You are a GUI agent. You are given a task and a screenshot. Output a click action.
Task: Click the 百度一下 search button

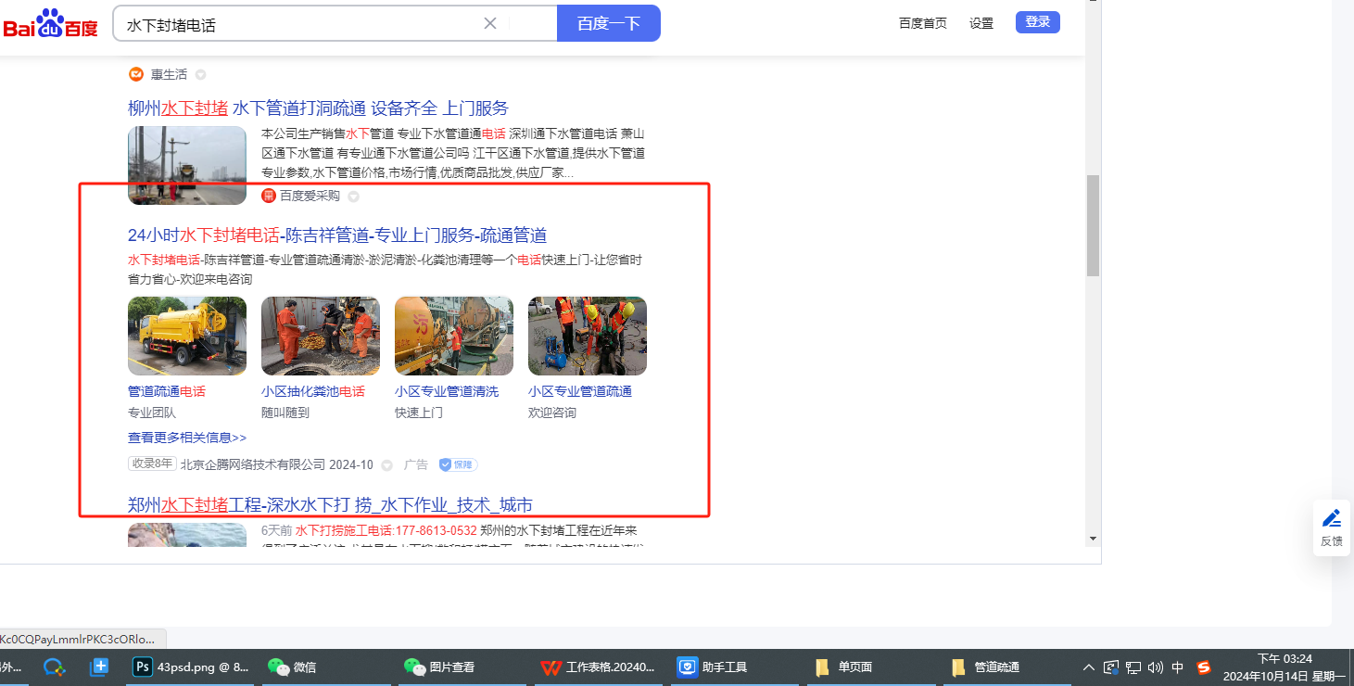pos(609,23)
